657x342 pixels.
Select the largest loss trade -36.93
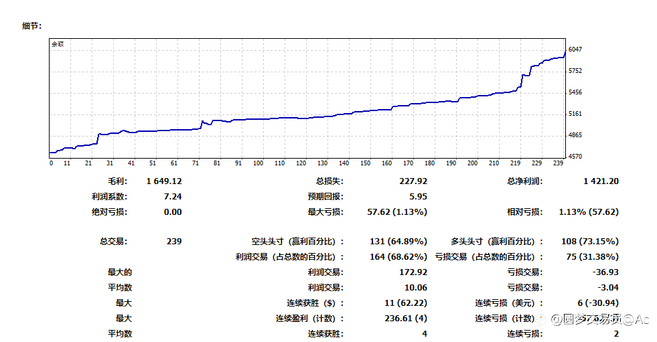(605, 272)
